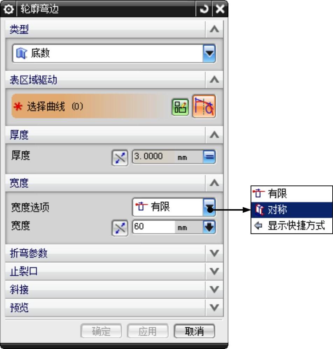Click 显示快捷方式 menu entry
The width and height of the screenshot is (333, 349).
tap(292, 226)
